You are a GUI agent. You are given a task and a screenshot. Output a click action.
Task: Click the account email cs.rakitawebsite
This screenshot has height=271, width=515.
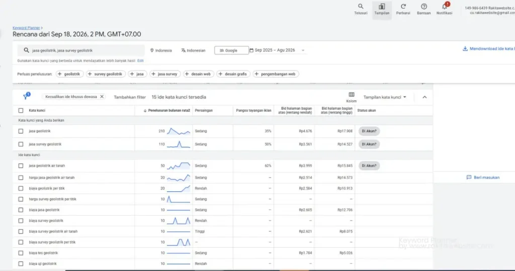(492, 13)
